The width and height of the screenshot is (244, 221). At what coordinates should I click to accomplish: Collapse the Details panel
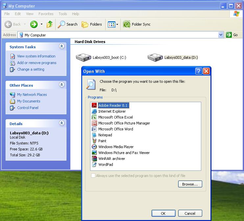61,123
